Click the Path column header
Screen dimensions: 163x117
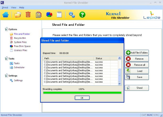68,58
